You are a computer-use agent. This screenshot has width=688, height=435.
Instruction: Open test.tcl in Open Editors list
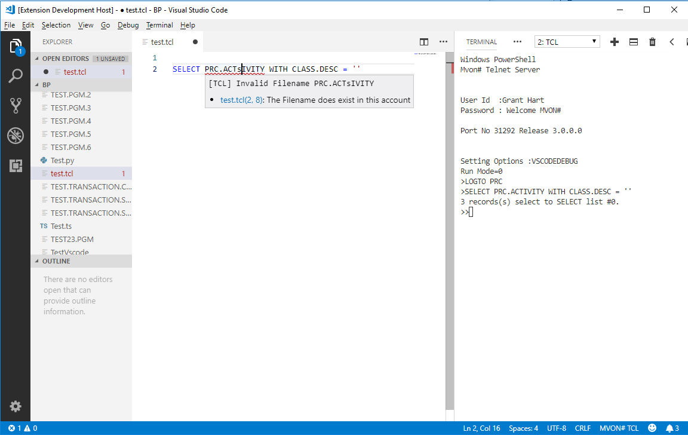point(81,72)
